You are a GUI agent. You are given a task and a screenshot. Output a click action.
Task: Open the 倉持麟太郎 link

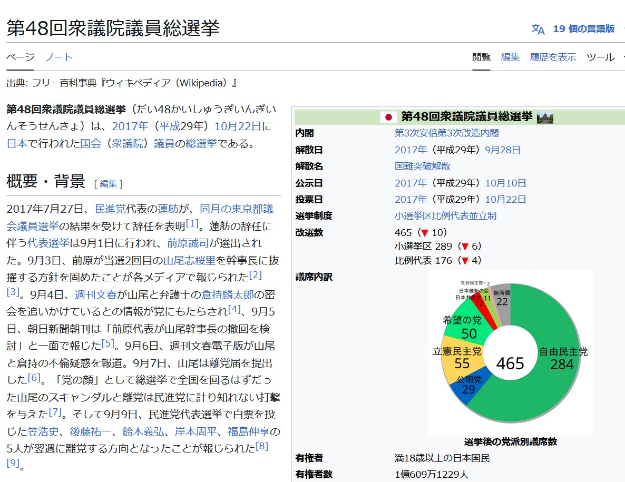(228, 294)
